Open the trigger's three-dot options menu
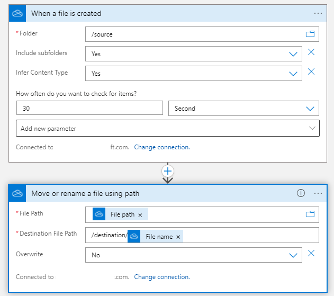This screenshot has width=334, height=296. click(x=318, y=13)
